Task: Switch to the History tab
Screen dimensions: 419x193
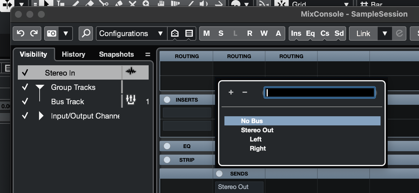Action: 73,54
